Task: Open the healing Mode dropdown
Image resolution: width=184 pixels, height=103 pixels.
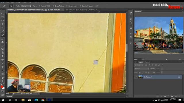Action: [26, 6]
